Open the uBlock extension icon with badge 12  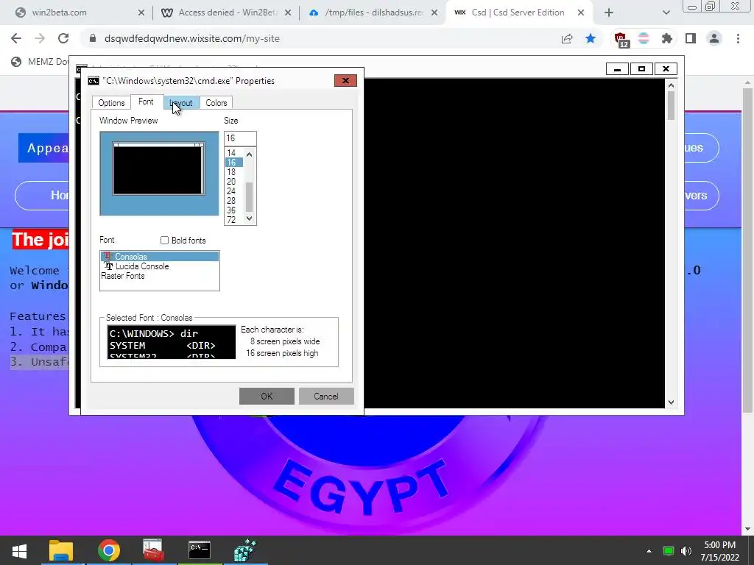[x=620, y=39]
